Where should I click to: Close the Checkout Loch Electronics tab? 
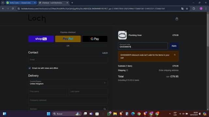pyautogui.click(x=67, y=3)
